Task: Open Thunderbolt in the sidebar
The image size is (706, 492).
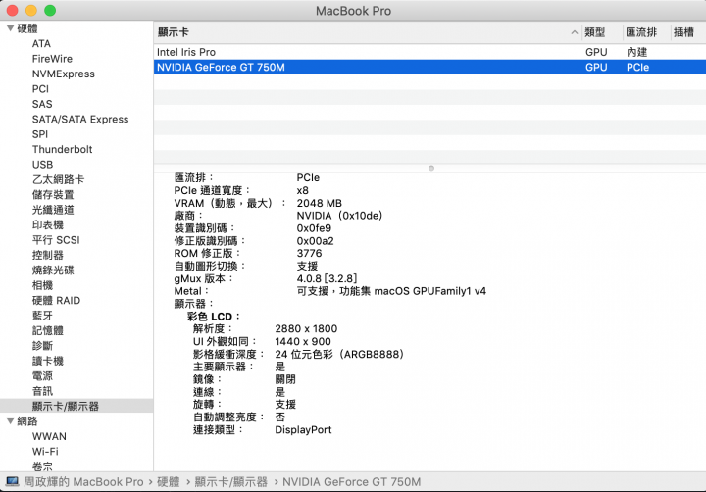Action: (x=62, y=149)
